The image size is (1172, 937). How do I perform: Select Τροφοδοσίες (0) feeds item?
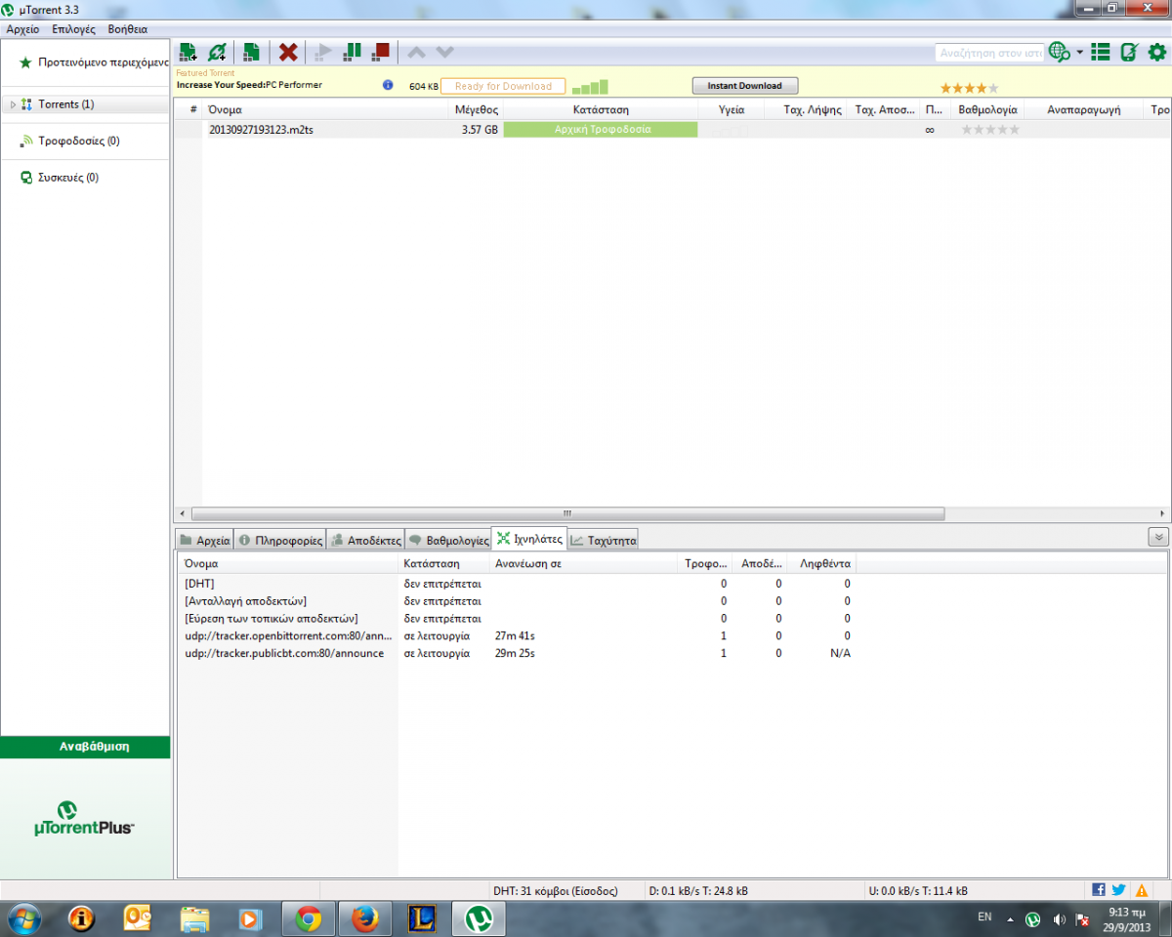pos(78,141)
